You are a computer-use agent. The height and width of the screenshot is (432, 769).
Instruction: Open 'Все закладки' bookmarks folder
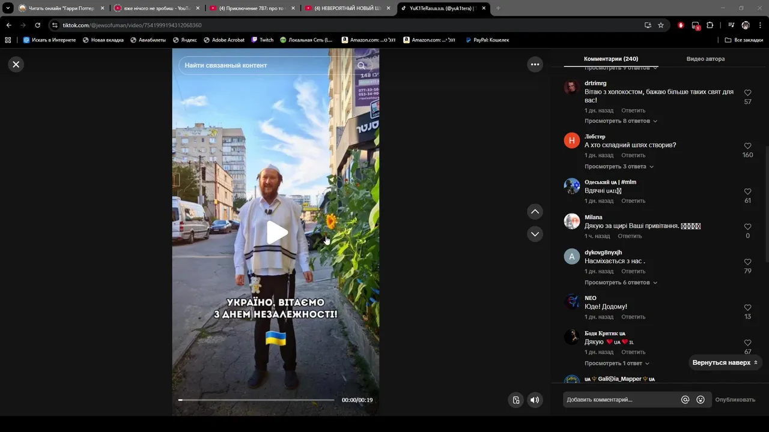tap(743, 40)
